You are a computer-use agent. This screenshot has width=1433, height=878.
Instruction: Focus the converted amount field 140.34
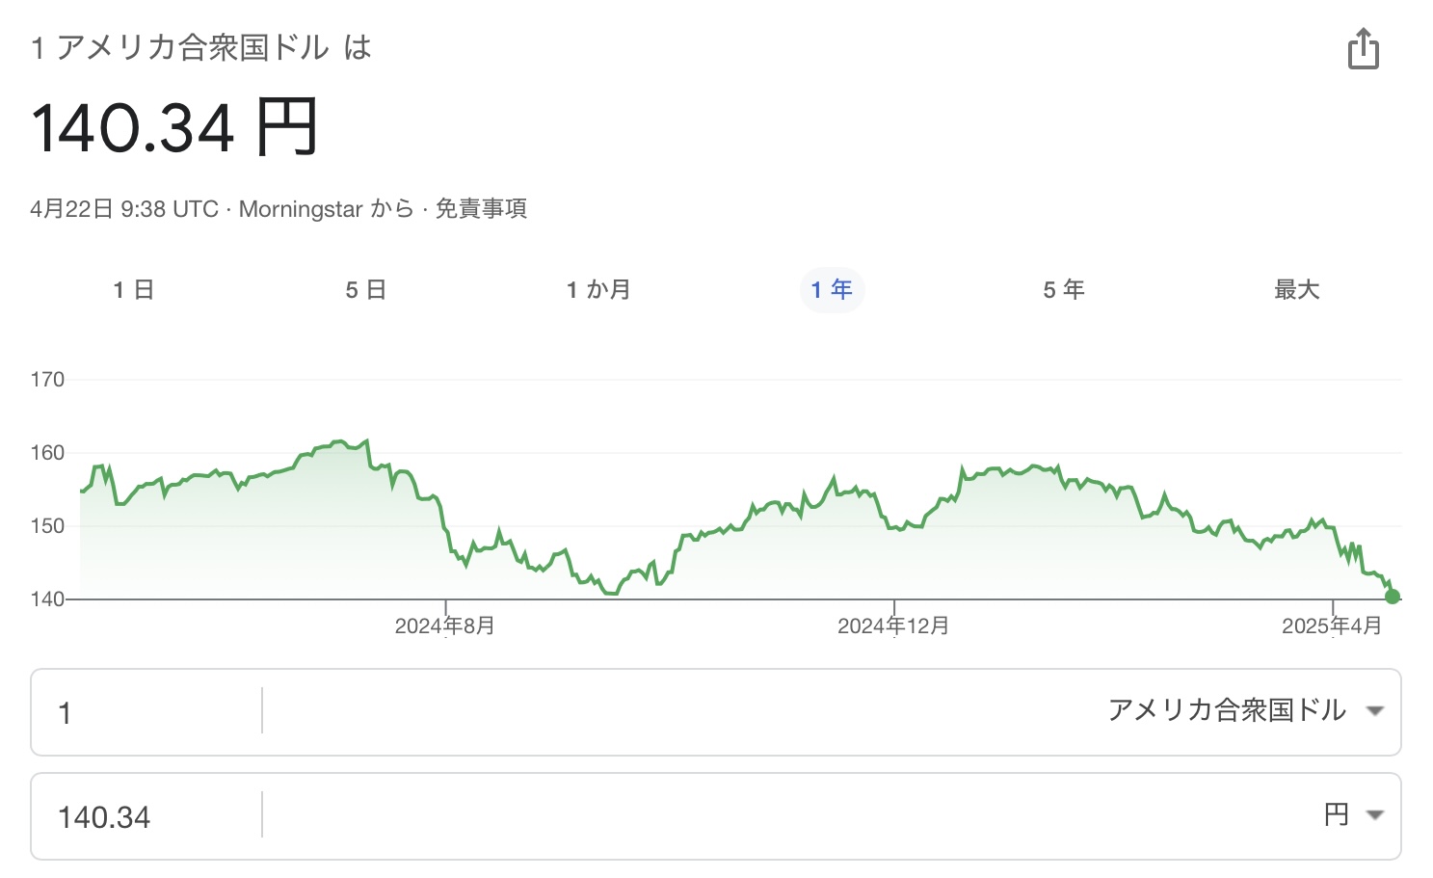point(146,816)
